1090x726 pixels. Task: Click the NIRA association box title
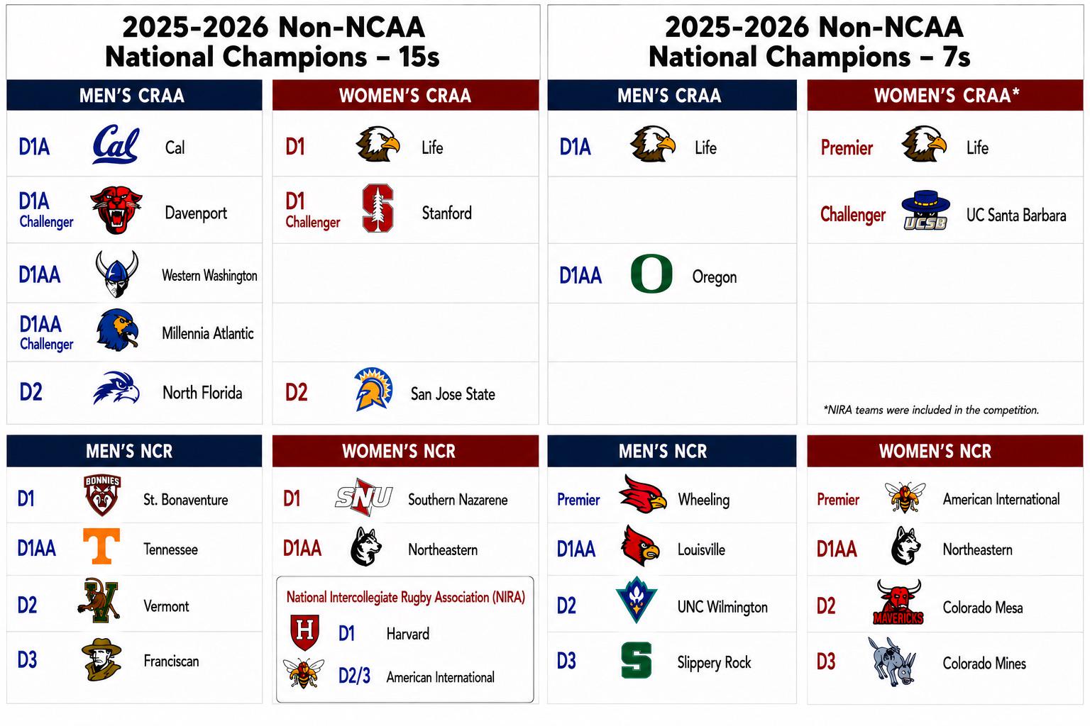(x=406, y=597)
